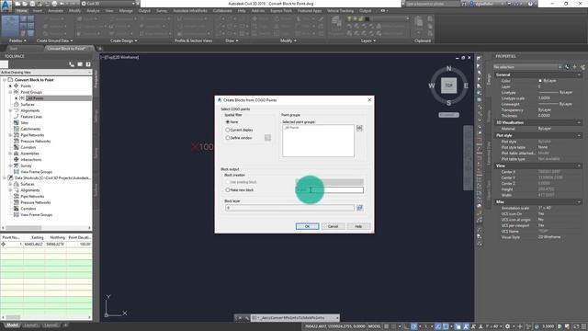
Task: Click the Points node icon in Prospector
Action: click(17, 86)
